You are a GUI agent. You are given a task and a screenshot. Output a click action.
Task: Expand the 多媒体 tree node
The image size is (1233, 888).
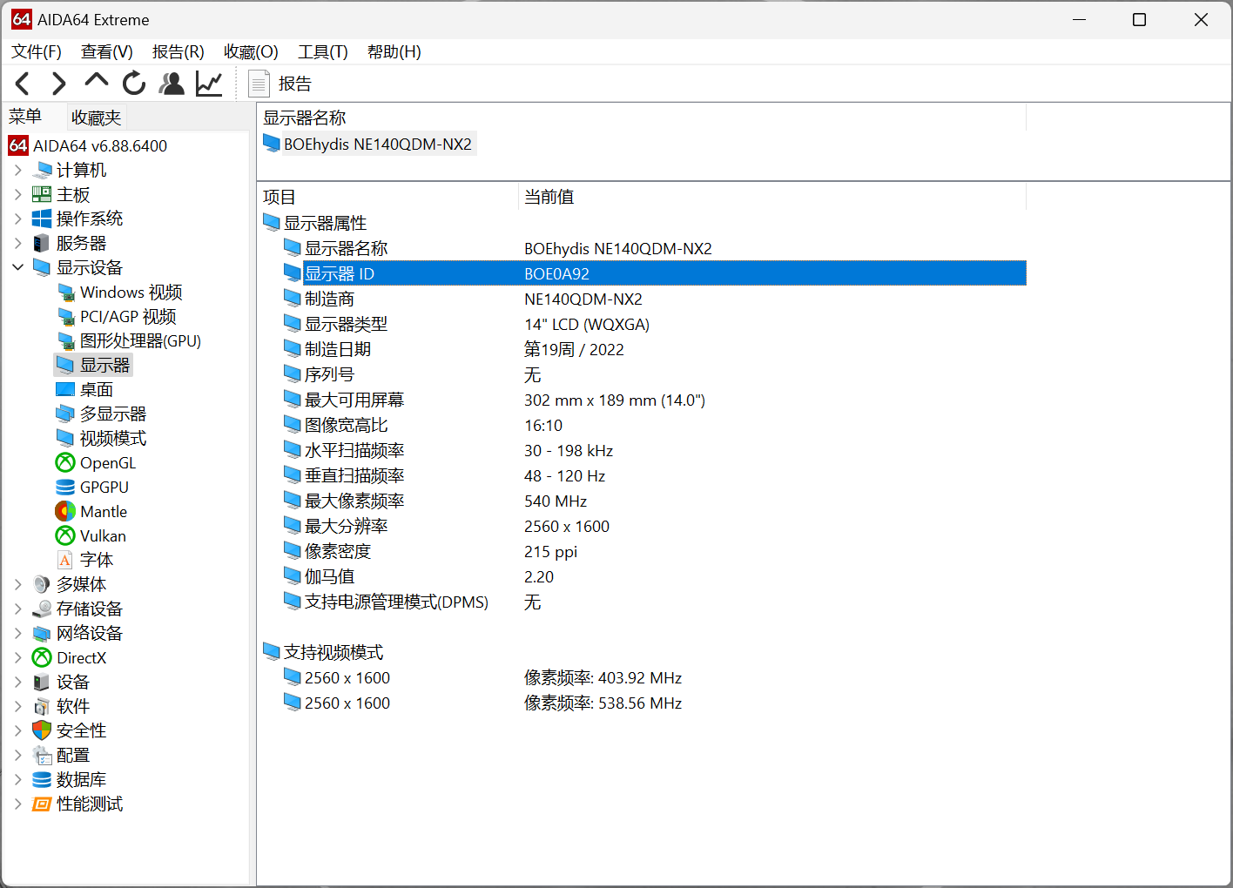pos(18,584)
